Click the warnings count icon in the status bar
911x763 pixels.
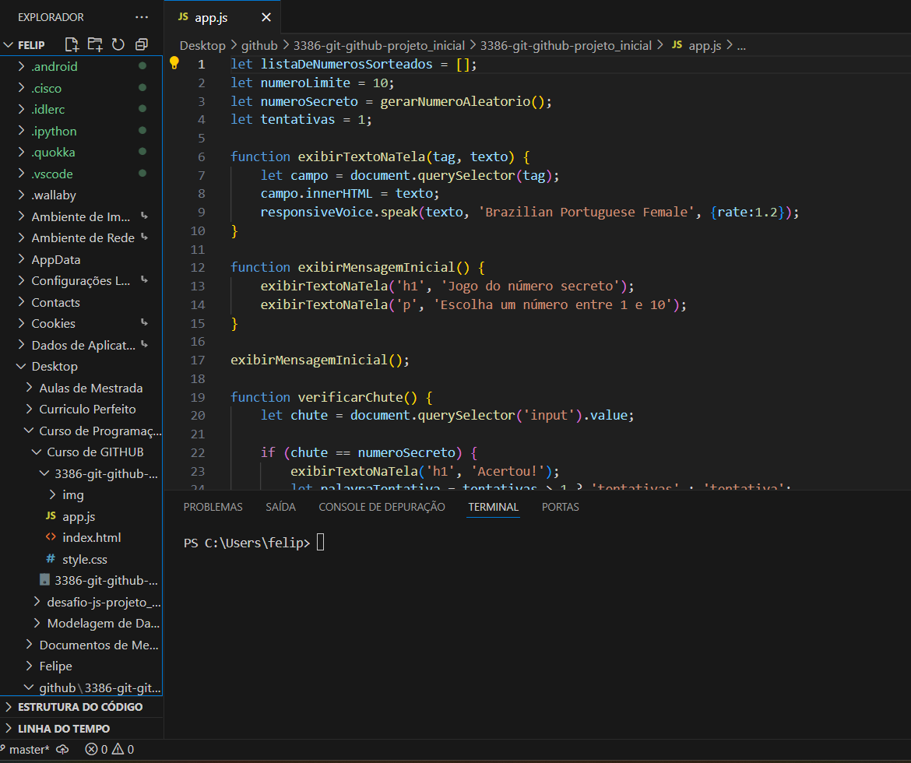(x=118, y=749)
